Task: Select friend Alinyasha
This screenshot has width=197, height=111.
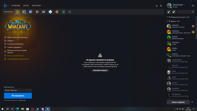Action: pos(181,26)
